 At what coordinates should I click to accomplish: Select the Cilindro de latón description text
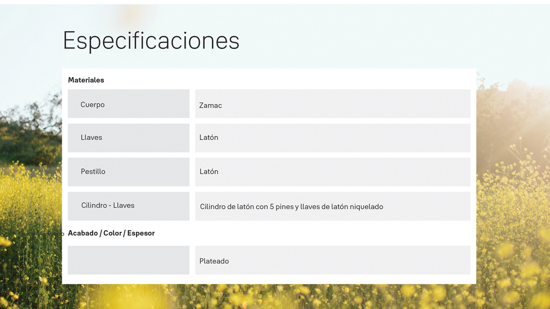[291, 206]
